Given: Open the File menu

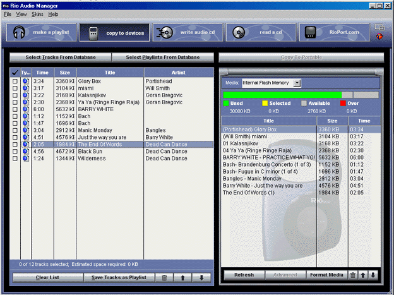Looking at the screenshot, I should 8,15.
